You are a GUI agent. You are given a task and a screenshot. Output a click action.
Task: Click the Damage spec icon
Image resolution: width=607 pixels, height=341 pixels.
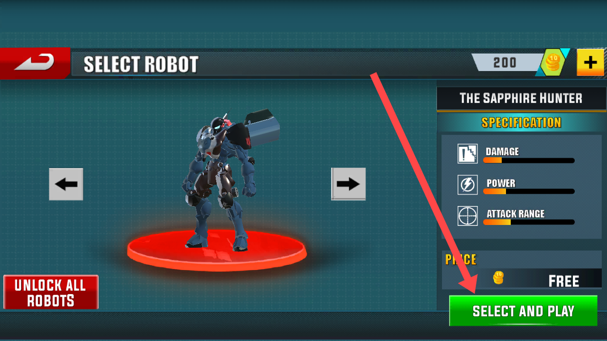tap(468, 154)
